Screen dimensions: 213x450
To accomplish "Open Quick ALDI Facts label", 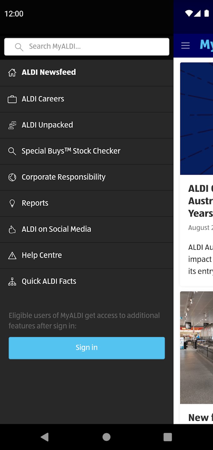I will (49, 281).
